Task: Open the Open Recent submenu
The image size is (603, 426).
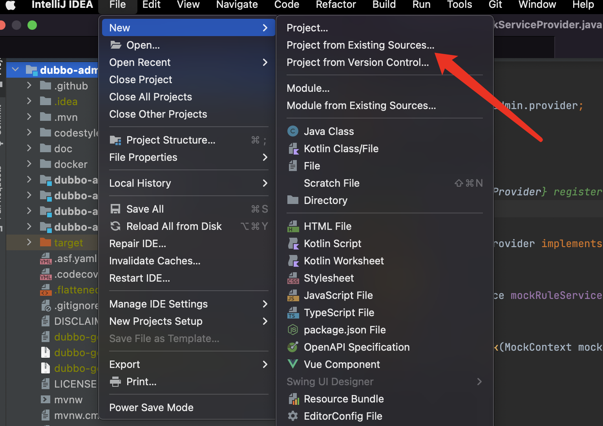Action: [188, 62]
